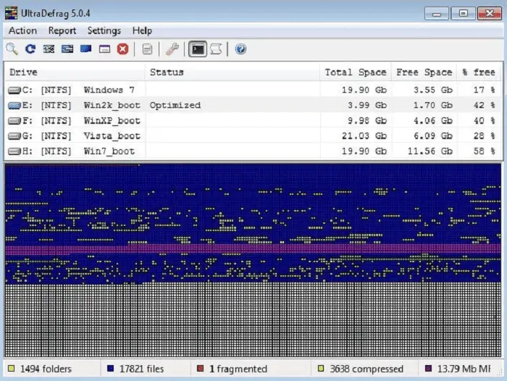Click the 42 % free value
Viewport: 507px width, 381px height.
(x=484, y=106)
